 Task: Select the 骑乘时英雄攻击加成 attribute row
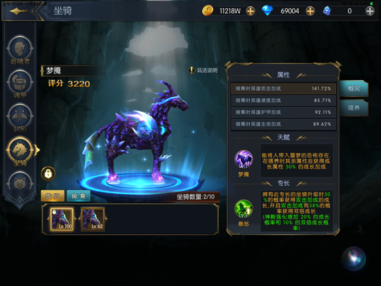284,88
